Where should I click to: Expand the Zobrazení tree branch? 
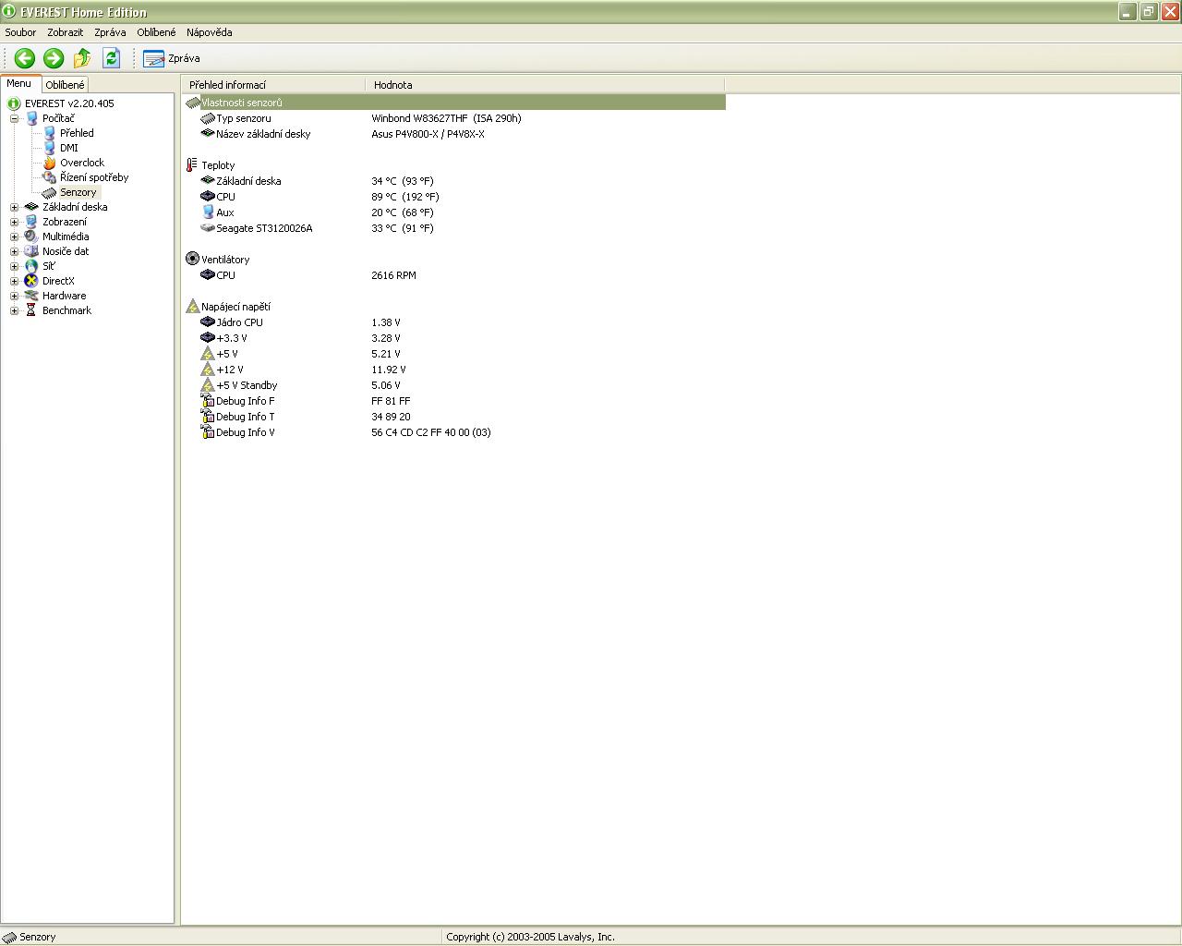pos(14,222)
